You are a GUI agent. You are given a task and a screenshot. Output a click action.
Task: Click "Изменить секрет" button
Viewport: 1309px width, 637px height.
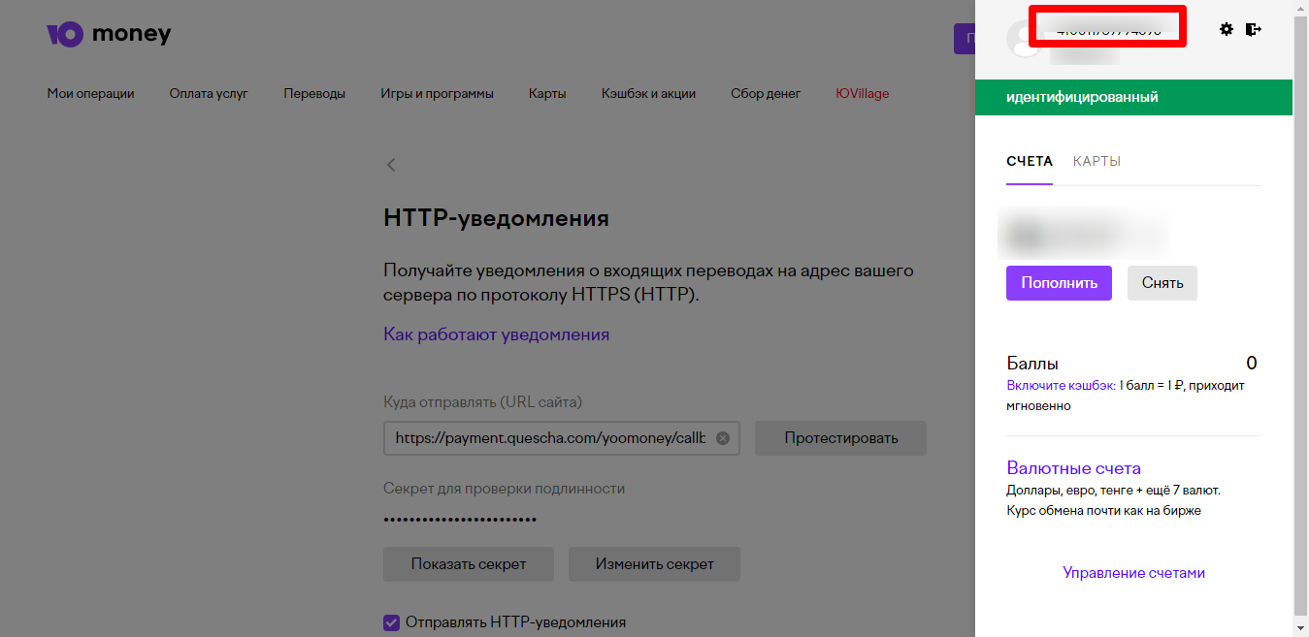click(654, 564)
